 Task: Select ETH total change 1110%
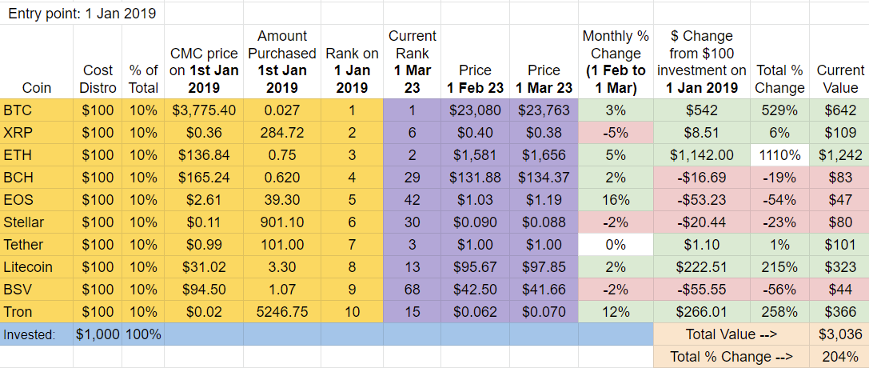click(x=779, y=155)
